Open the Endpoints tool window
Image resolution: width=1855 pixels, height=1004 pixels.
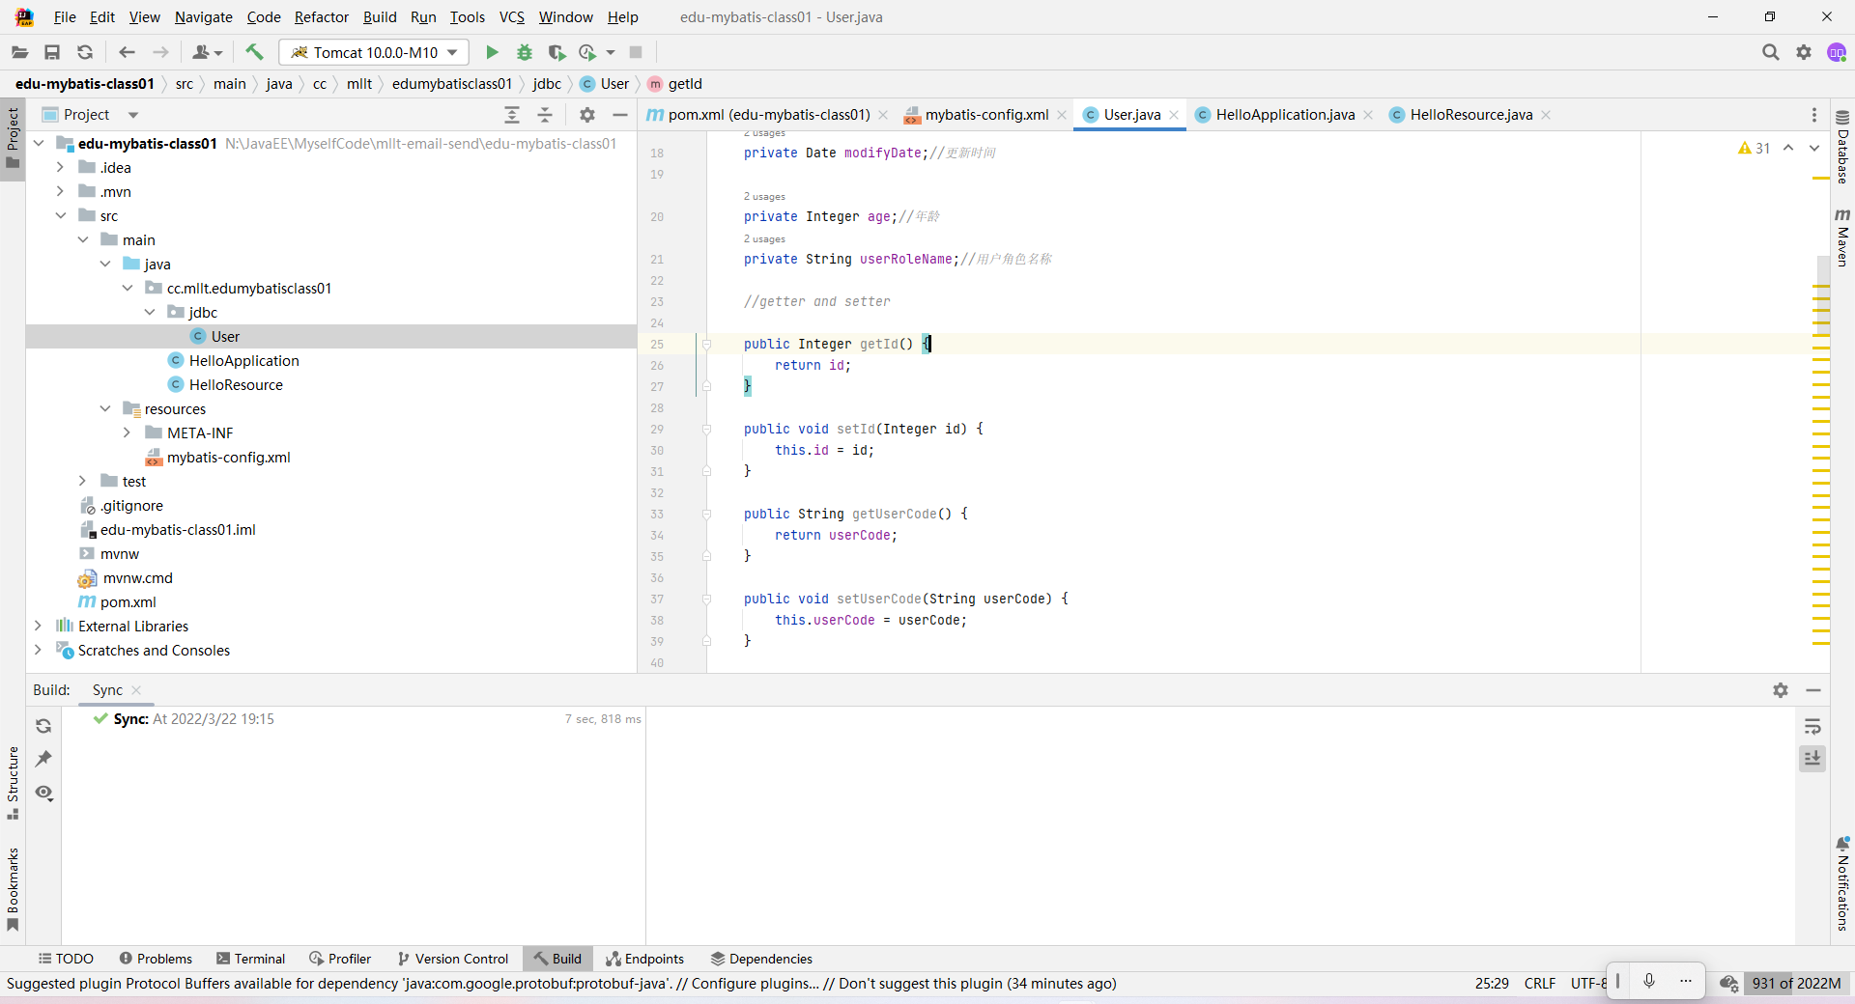(645, 959)
